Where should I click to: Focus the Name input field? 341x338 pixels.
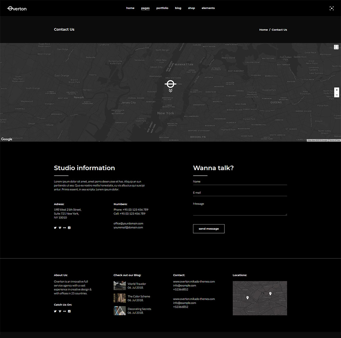click(x=240, y=181)
